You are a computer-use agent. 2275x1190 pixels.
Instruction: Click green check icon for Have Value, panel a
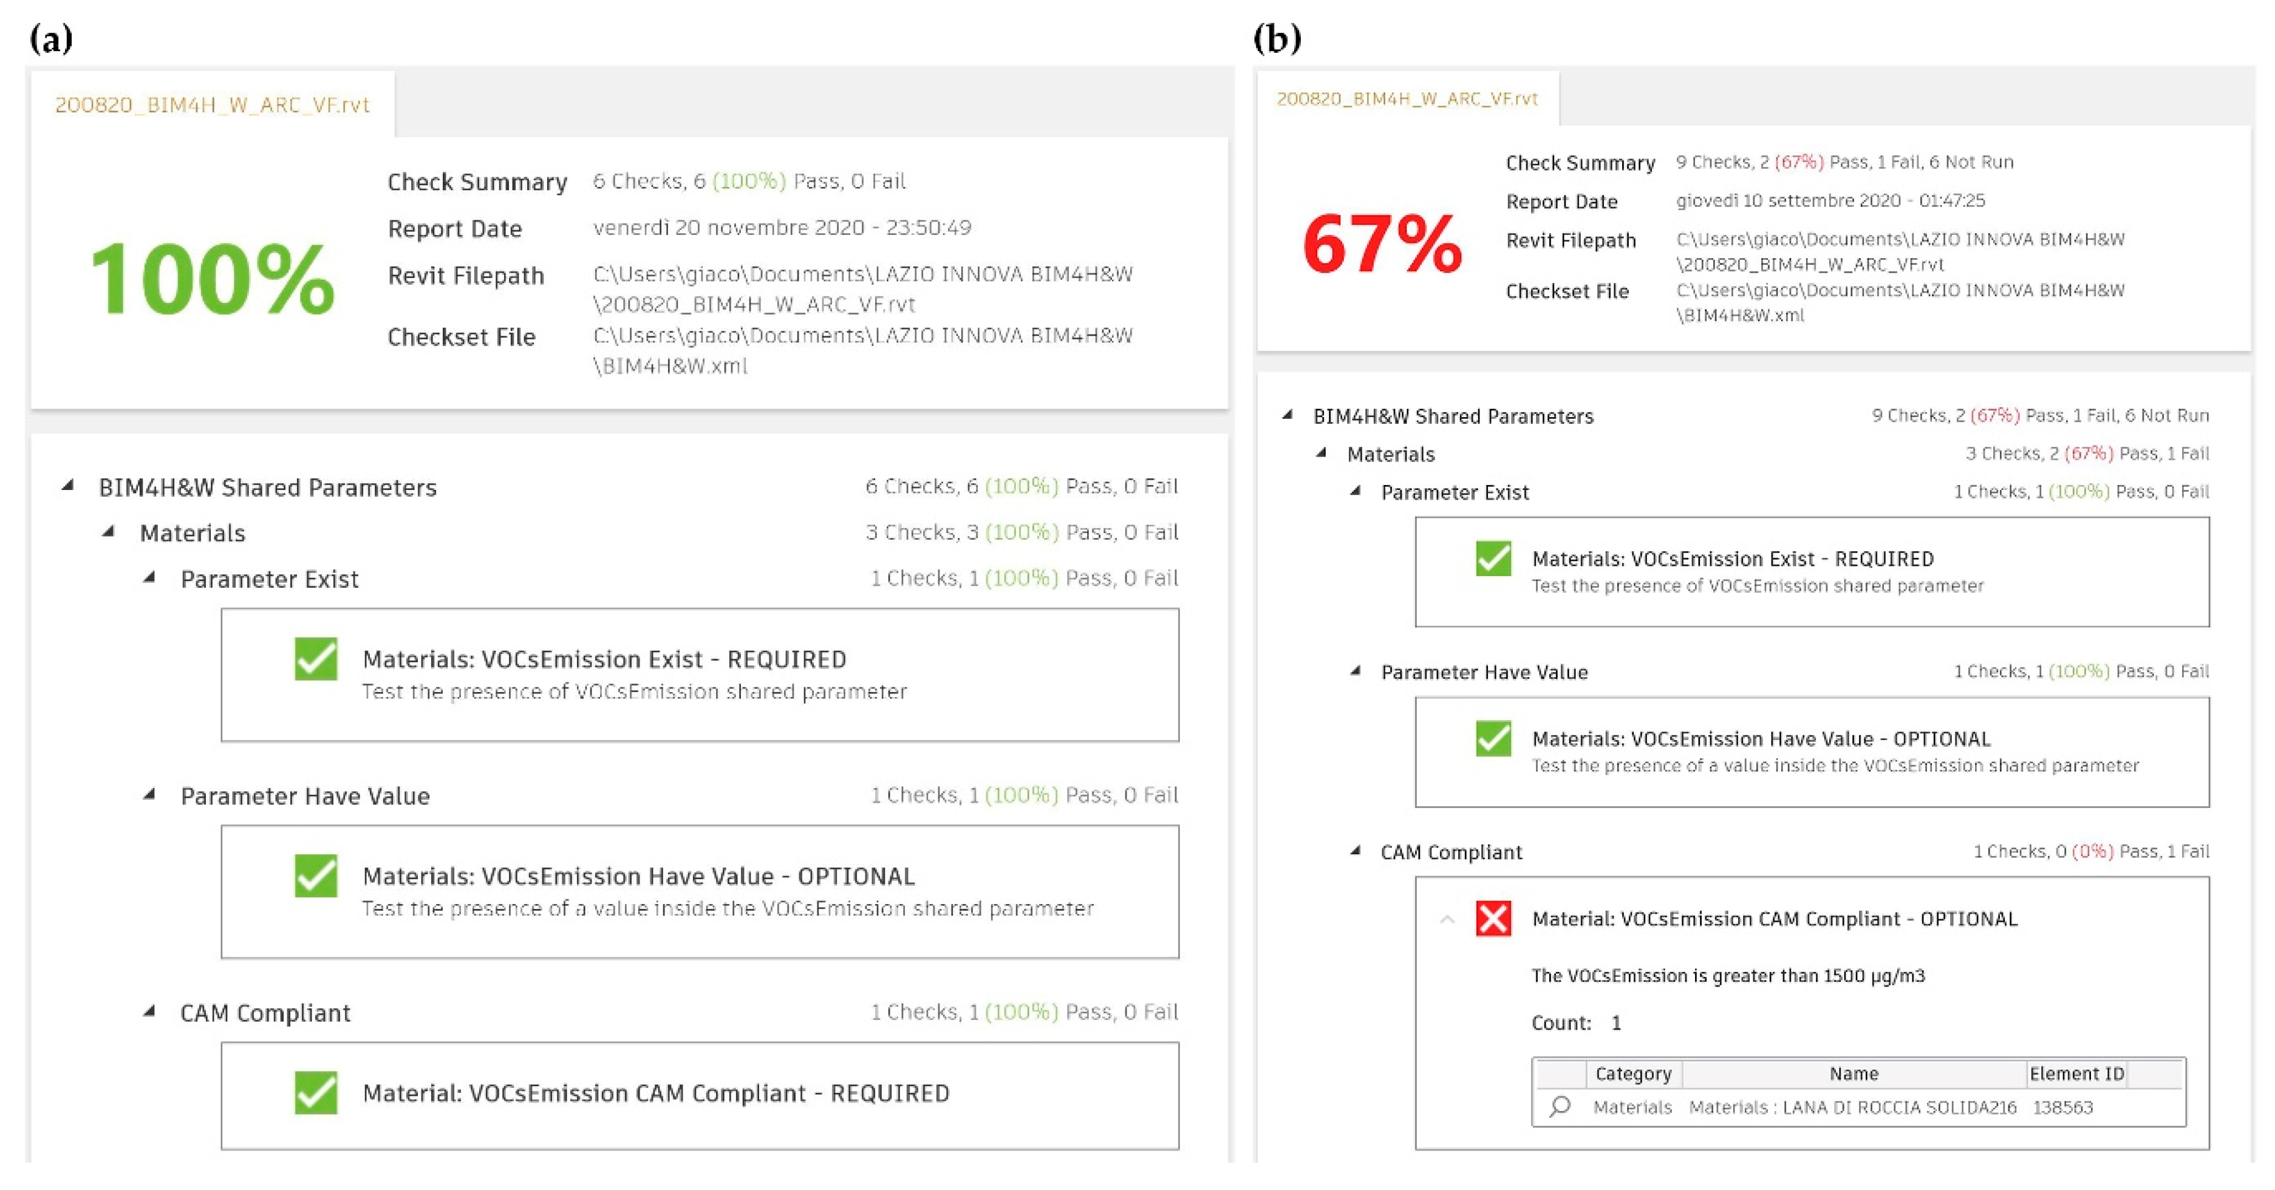[x=316, y=875]
